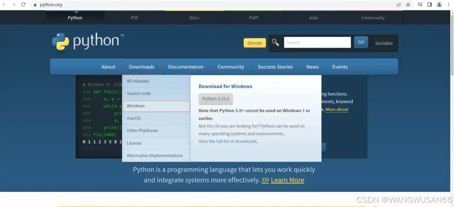The image size is (454, 207).
Task: Switch to the PSF top tab
Action: point(135,18)
